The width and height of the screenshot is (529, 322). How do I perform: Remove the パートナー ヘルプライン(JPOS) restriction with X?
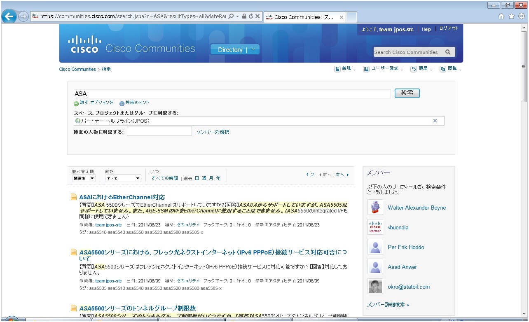click(435, 121)
